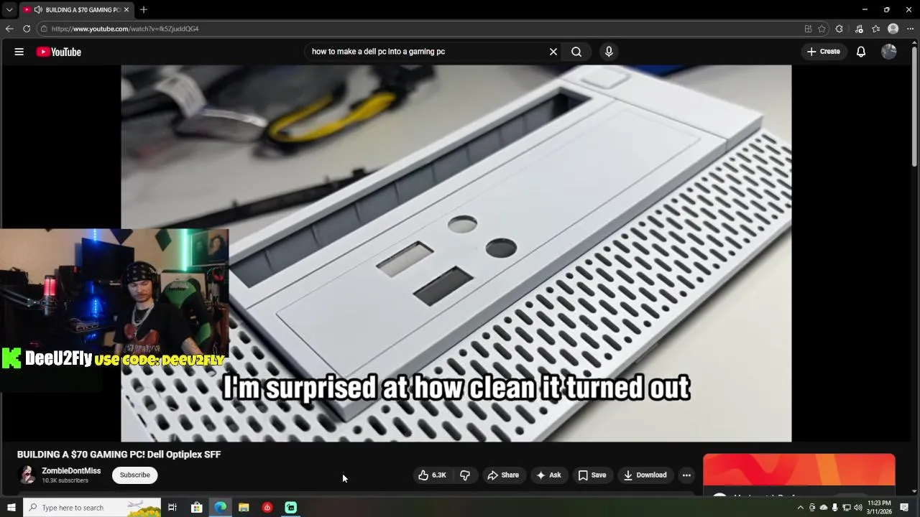
Task: Open the Windows notification center icon
Action: point(904,508)
